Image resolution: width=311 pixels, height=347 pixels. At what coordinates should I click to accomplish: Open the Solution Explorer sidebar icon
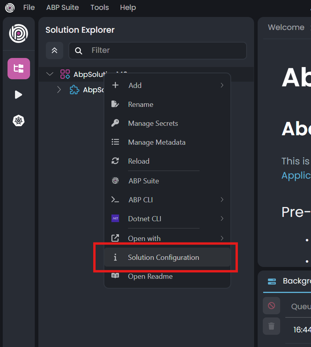click(19, 69)
